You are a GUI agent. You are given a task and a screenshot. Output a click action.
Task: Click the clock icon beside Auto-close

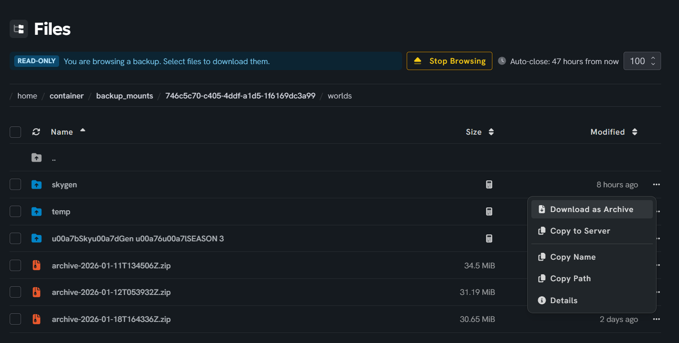(x=502, y=61)
